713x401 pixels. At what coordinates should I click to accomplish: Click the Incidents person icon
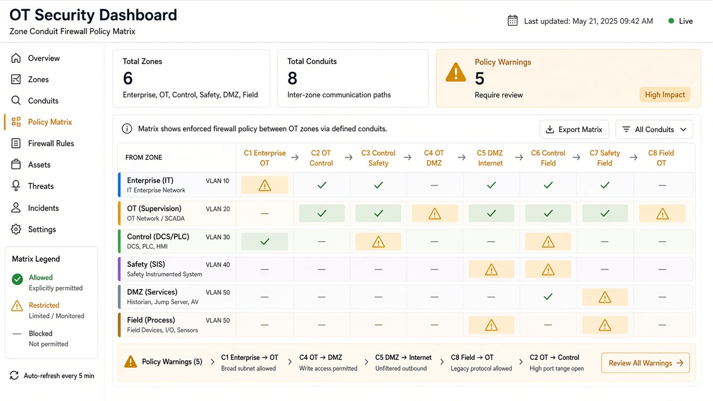click(x=16, y=208)
